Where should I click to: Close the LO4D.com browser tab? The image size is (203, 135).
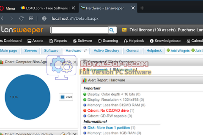[73, 8]
